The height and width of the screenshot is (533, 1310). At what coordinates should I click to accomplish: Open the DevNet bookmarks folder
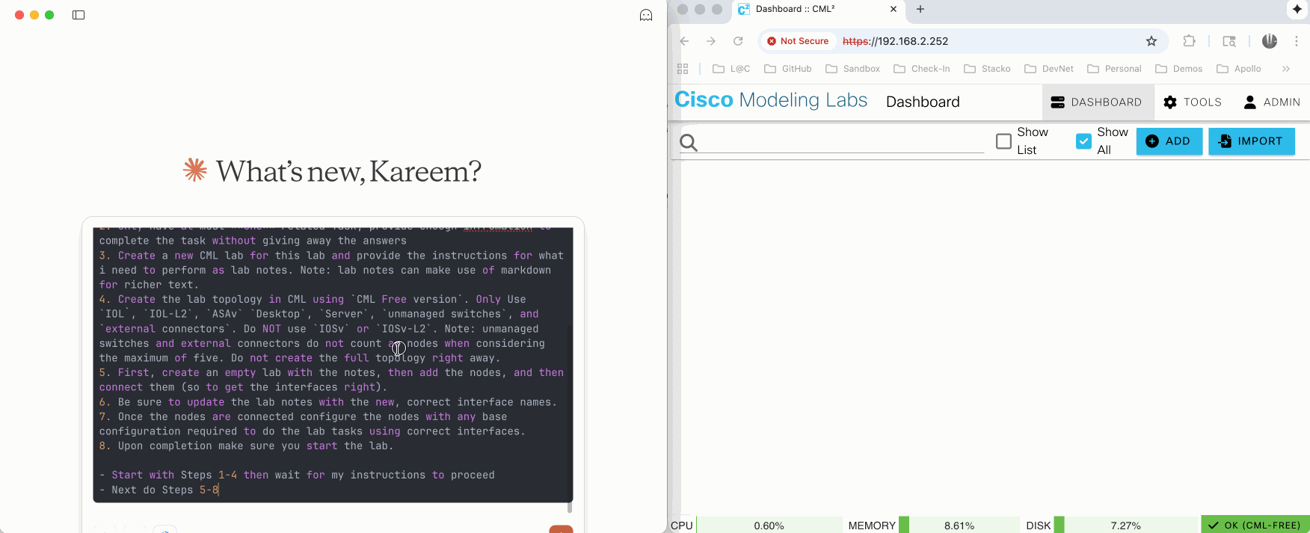tap(1048, 69)
